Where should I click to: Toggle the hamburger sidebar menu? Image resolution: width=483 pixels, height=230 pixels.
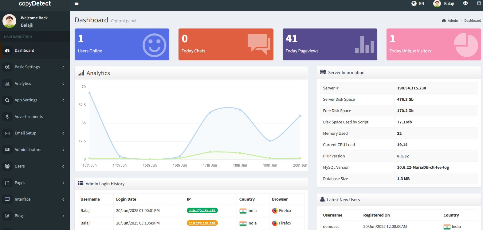(x=77, y=3)
